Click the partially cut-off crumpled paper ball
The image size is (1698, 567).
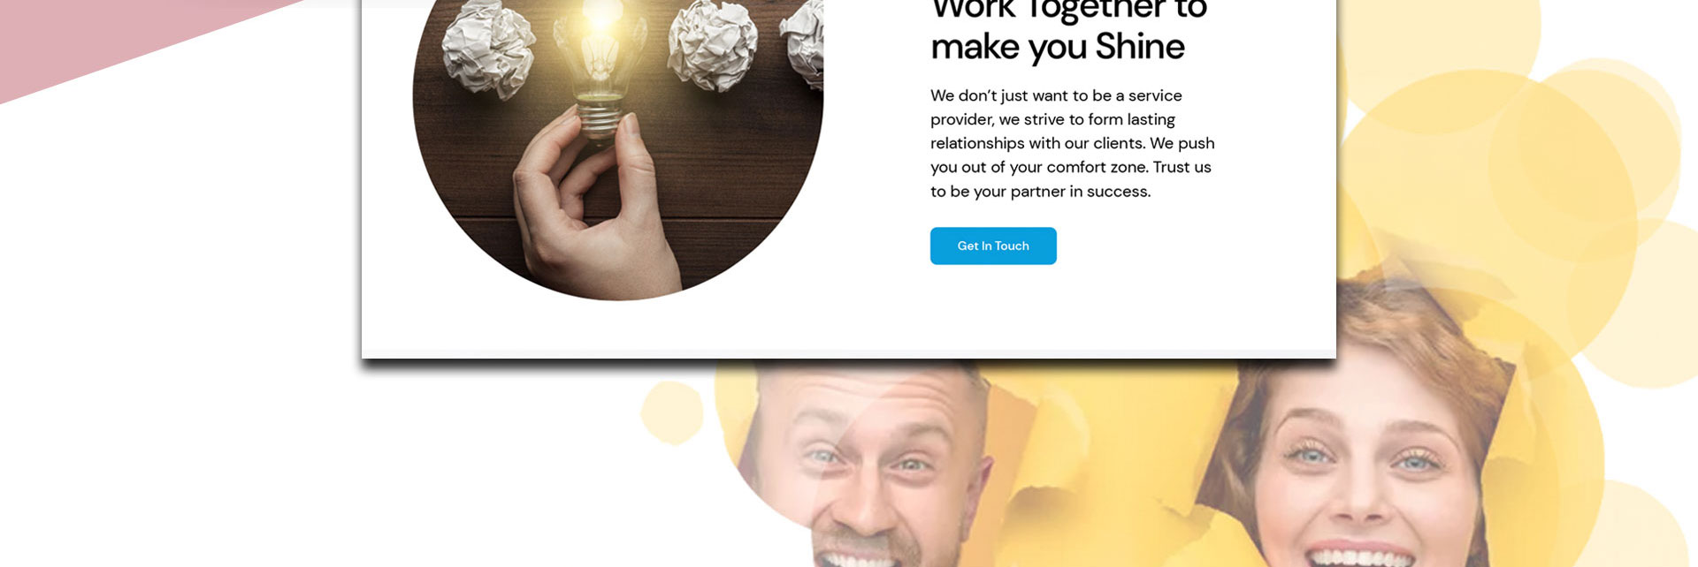tap(803, 42)
